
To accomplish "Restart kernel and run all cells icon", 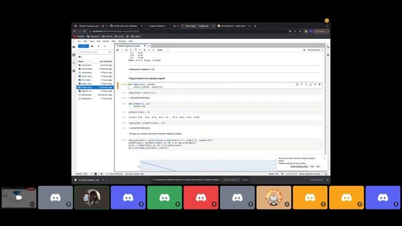I will coord(153,50).
